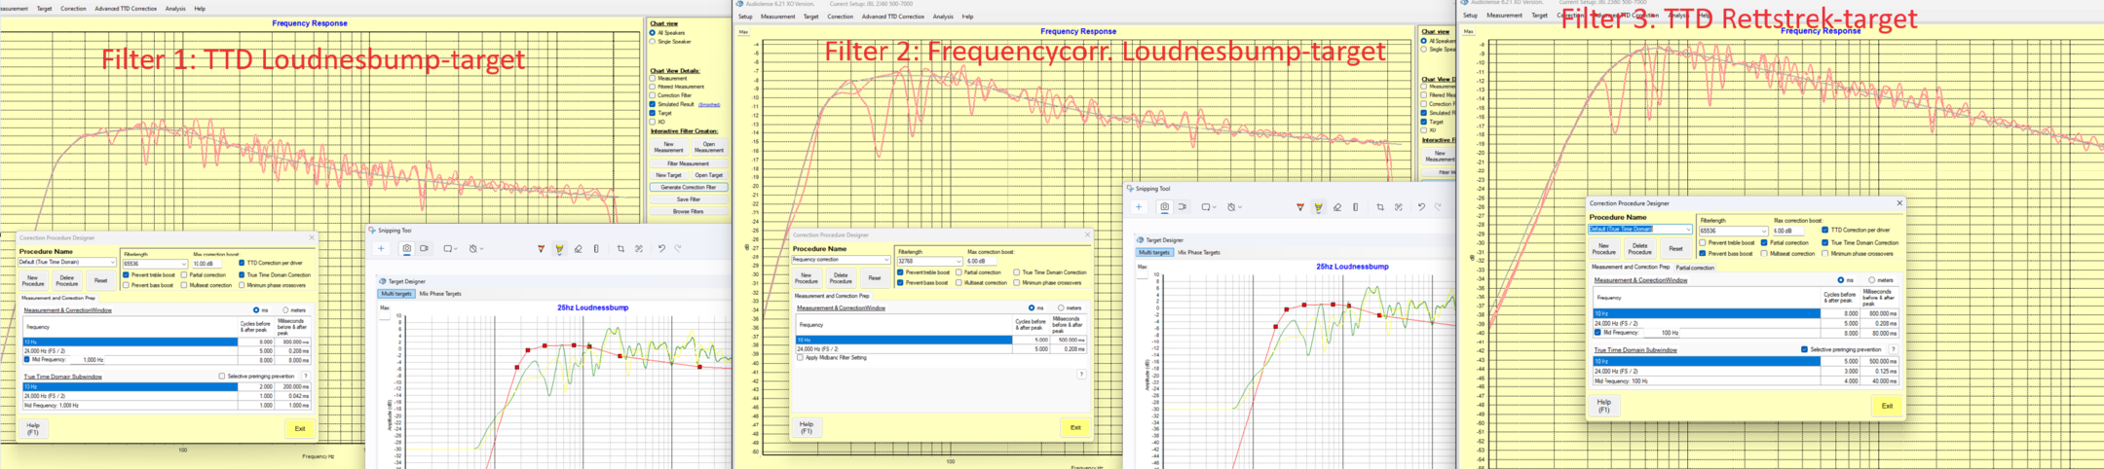Select the 24,000 Hz (FS / 2) subwindow row in Filter 3's dialog
Viewport: 2104px width, 469px height.
[1746, 371]
